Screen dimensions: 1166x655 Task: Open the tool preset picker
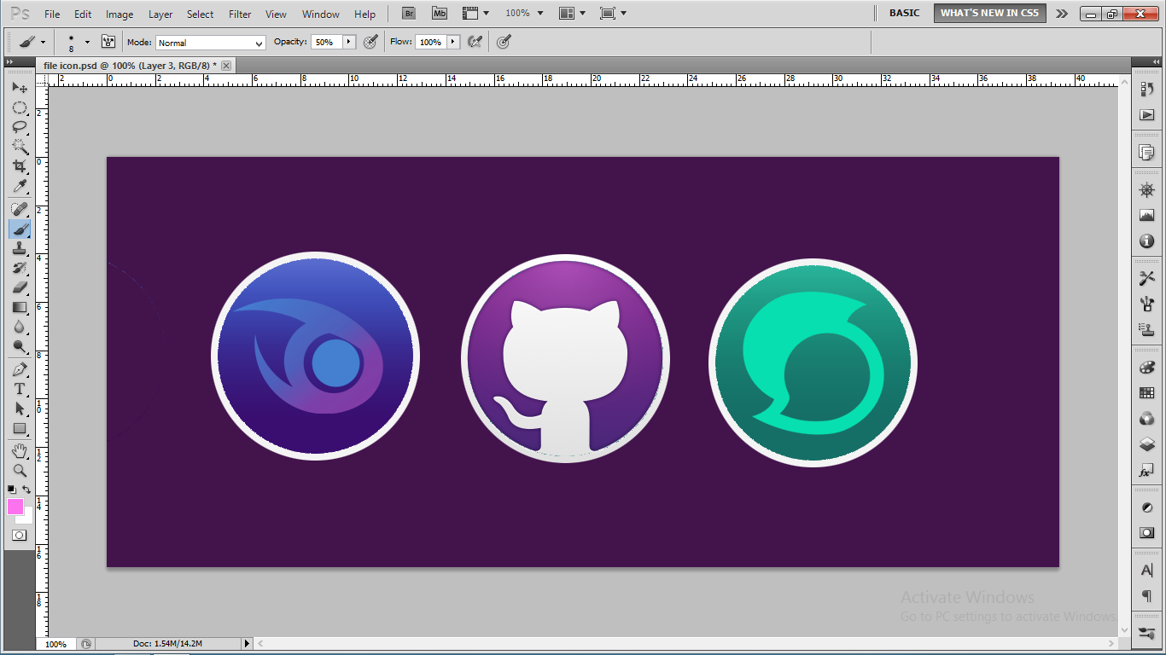(x=32, y=42)
